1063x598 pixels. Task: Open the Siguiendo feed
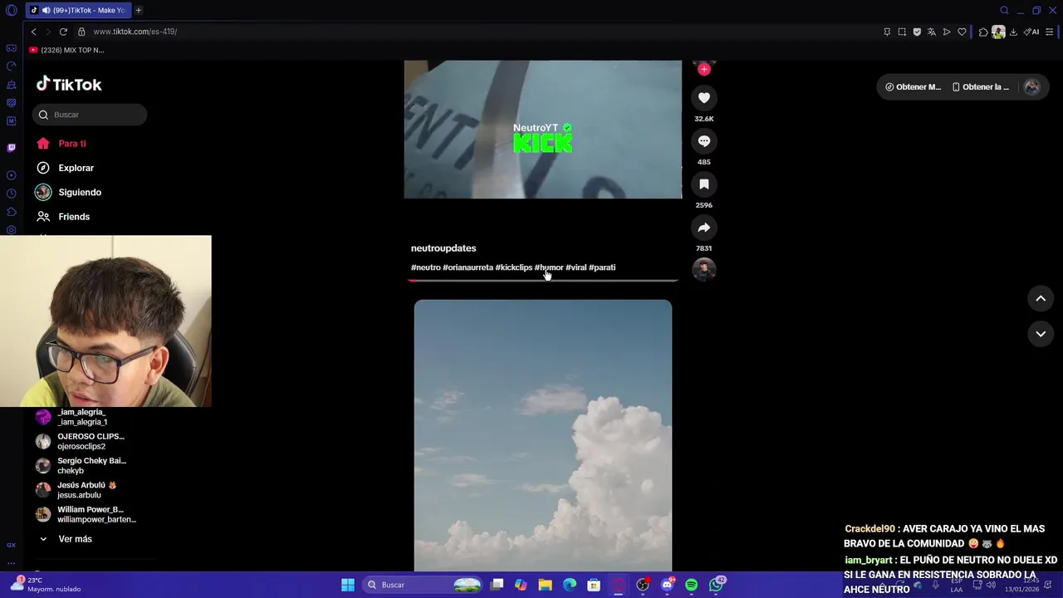(69, 192)
